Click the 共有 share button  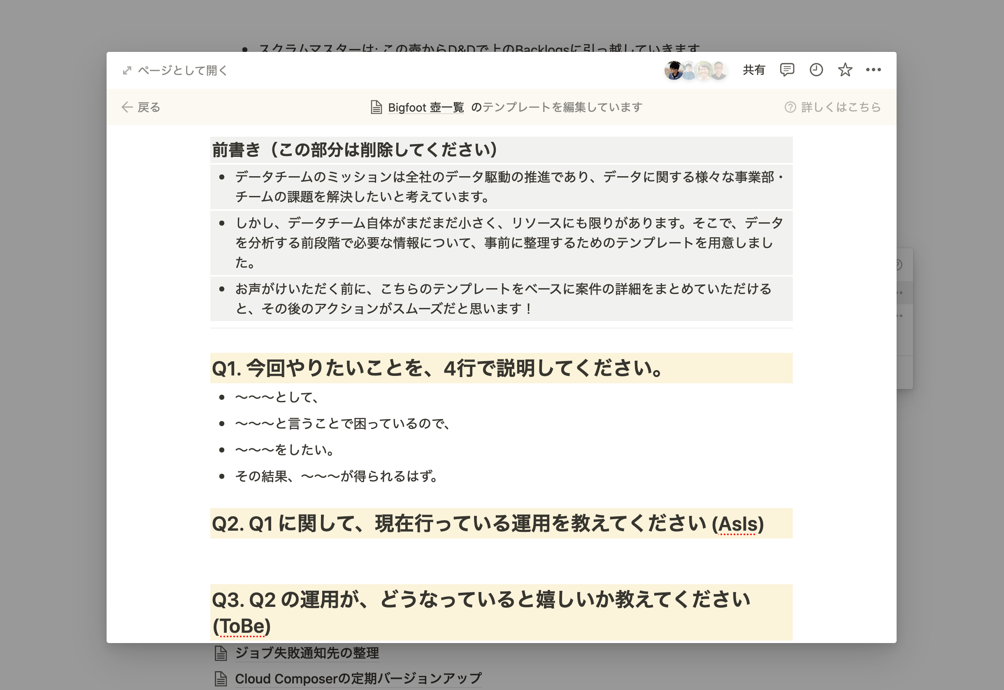(x=753, y=70)
